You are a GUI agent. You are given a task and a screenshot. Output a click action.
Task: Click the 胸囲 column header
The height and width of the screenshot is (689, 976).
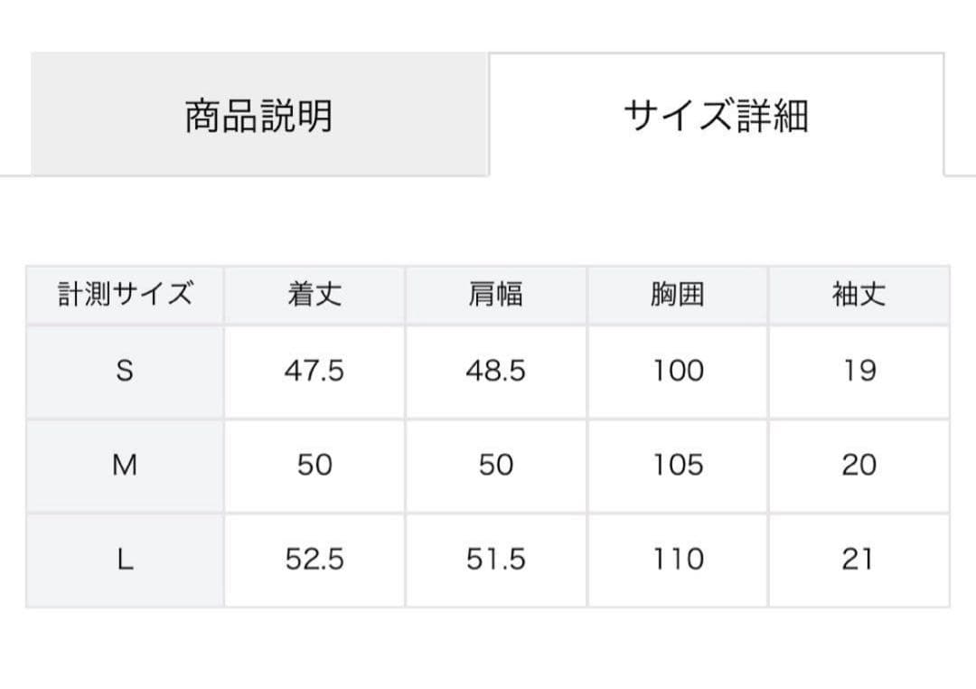point(678,295)
